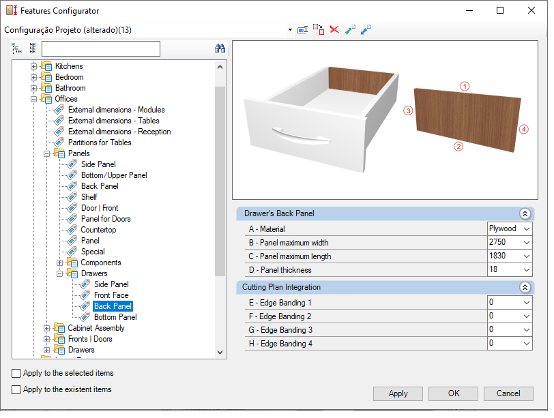Select External dimensions - Modules item

116,110
